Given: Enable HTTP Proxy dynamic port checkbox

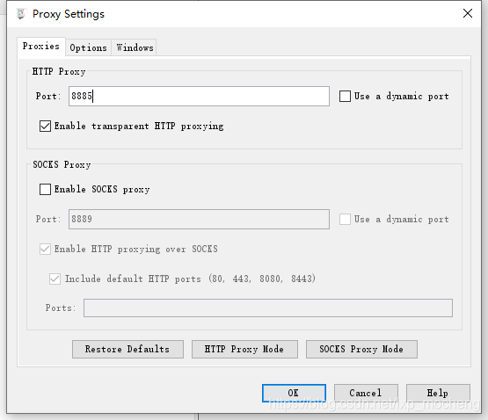Looking at the screenshot, I should pyautogui.click(x=345, y=96).
